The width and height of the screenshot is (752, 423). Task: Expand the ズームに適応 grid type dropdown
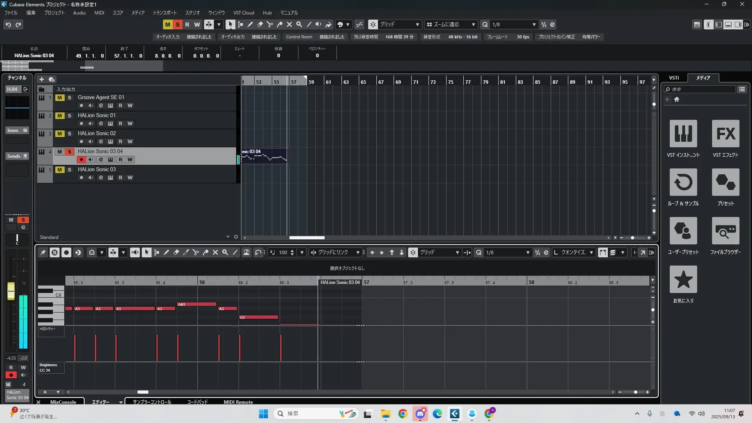click(x=473, y=24)
